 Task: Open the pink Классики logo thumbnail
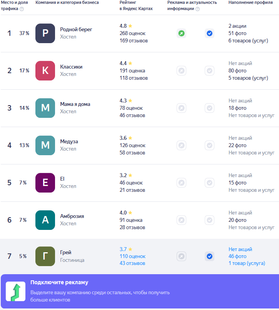pyautogui.click(x=45, y=70)
